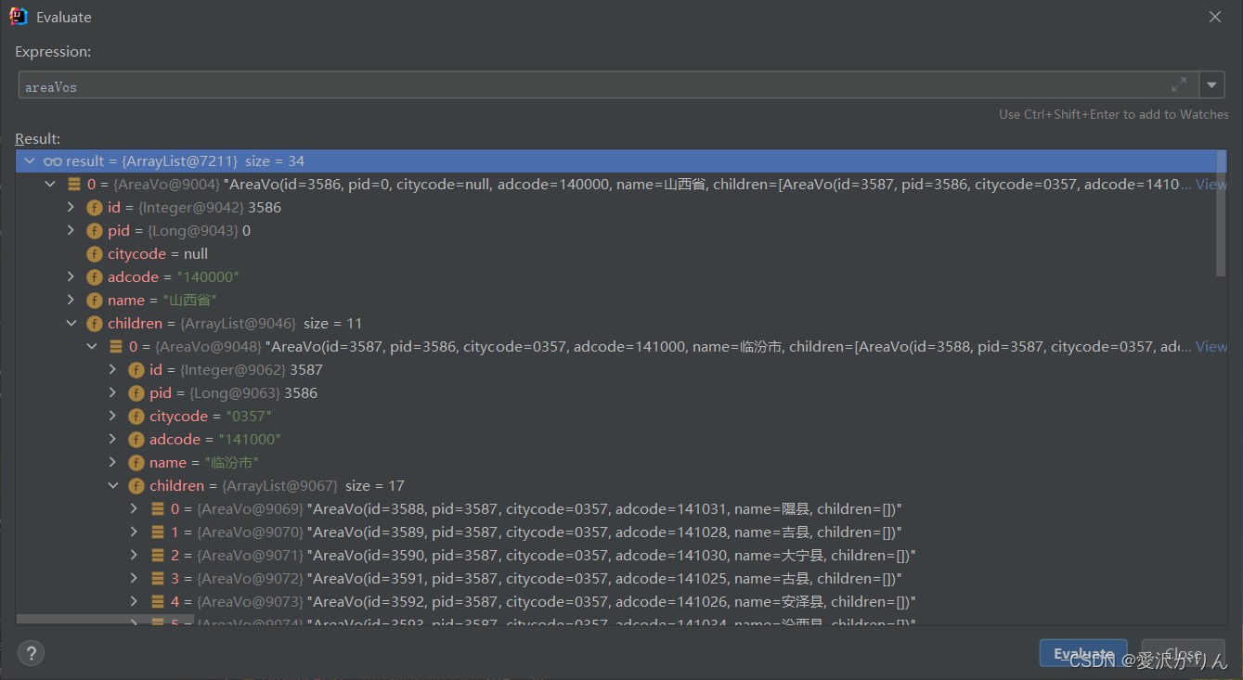Expand the AreaVo@9072 element

pyautogui.click(x=135, y=579)
